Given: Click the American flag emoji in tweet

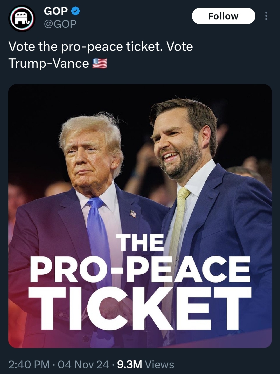Looking at the screenshot, I should pos(100,64).
